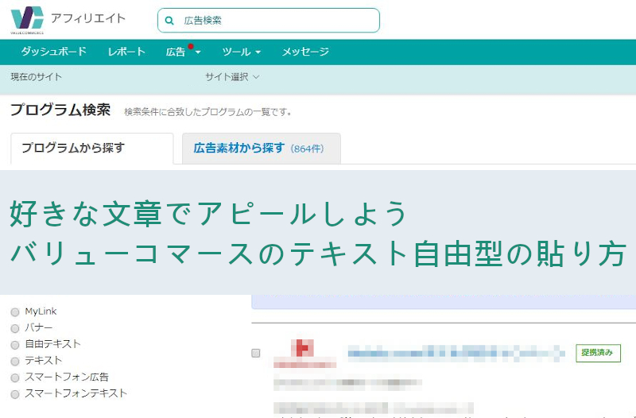Click the プログラム検索 page heading

[x=60, y=110]
